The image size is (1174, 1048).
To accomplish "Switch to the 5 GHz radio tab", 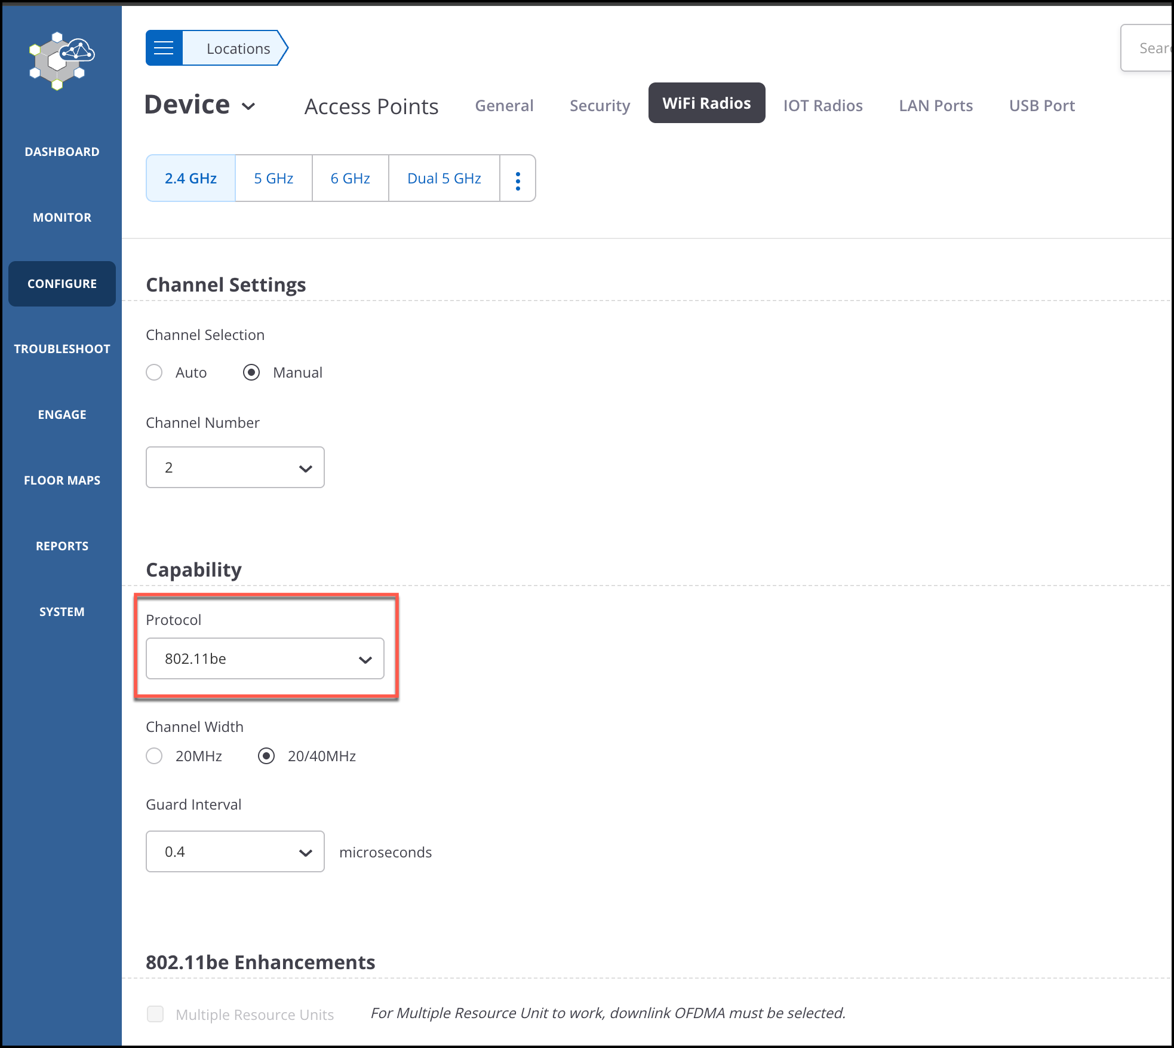I will click(273, 179).
